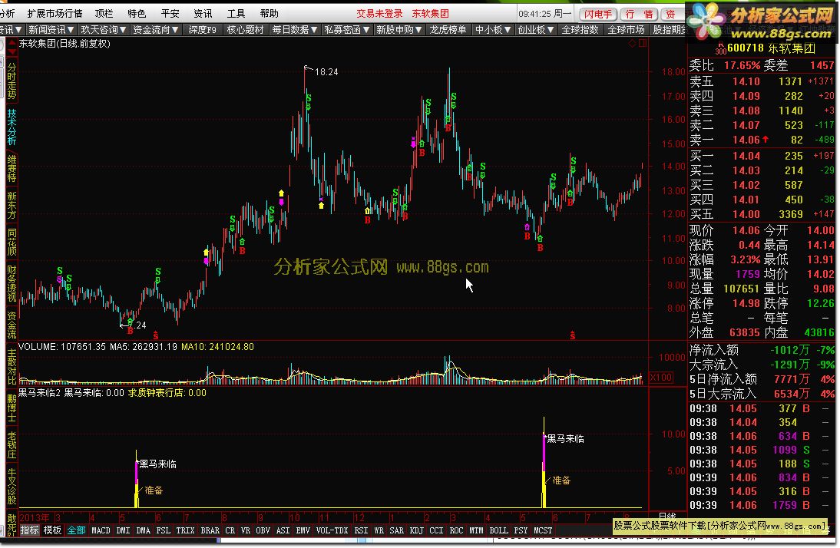Open 核心题材 from the toolbar
Image resolution: width=840 pixels, height=548 pixels.
(246, 29)
